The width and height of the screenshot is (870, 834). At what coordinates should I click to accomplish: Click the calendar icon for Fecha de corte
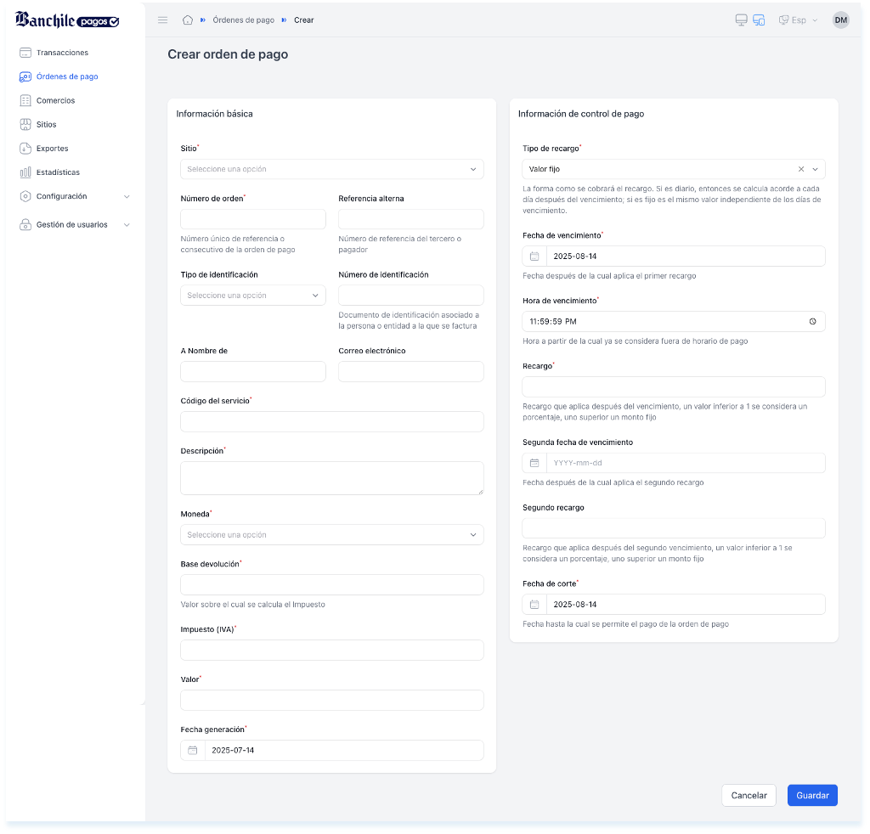click(x=534, y=605)
